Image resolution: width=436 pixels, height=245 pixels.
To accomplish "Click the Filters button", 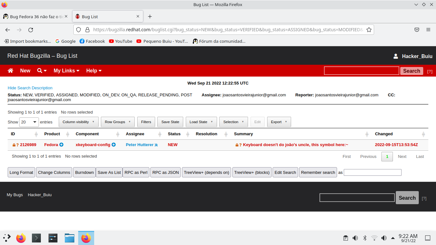I will click(x=146, y=122).
